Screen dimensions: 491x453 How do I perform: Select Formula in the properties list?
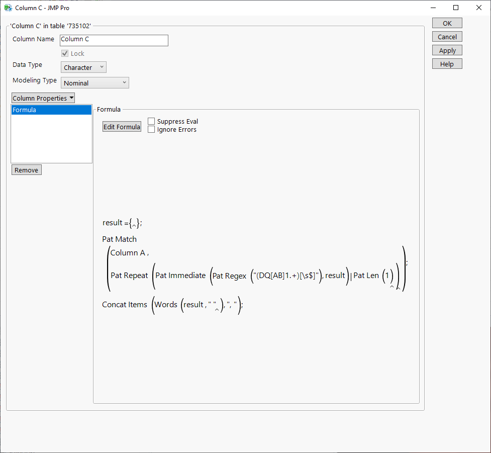tap(51, 110)
